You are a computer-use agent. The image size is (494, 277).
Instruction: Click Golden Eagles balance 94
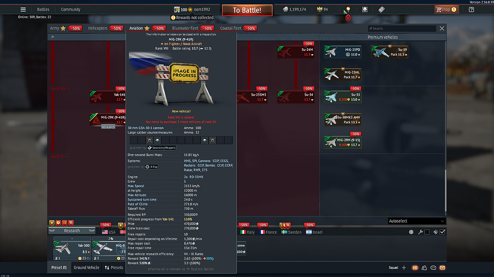click(x=322, y=9)
